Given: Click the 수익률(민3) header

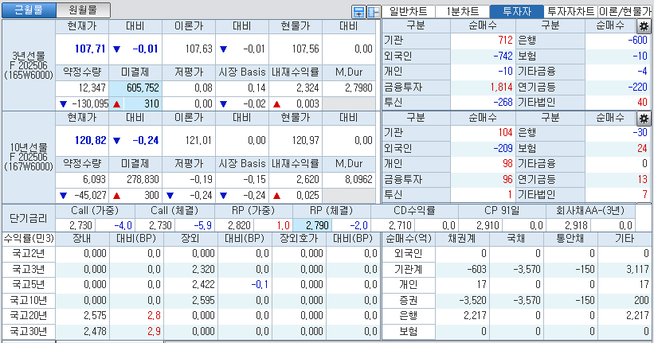Looking at the screenshot, I should point(29,239).
